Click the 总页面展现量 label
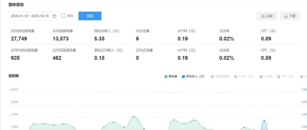Image resolution: width=307 pixels, height=130 pixels. coord(63,31)
